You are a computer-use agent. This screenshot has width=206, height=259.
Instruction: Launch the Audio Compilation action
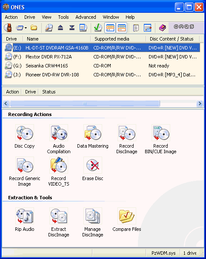[59, 139]
